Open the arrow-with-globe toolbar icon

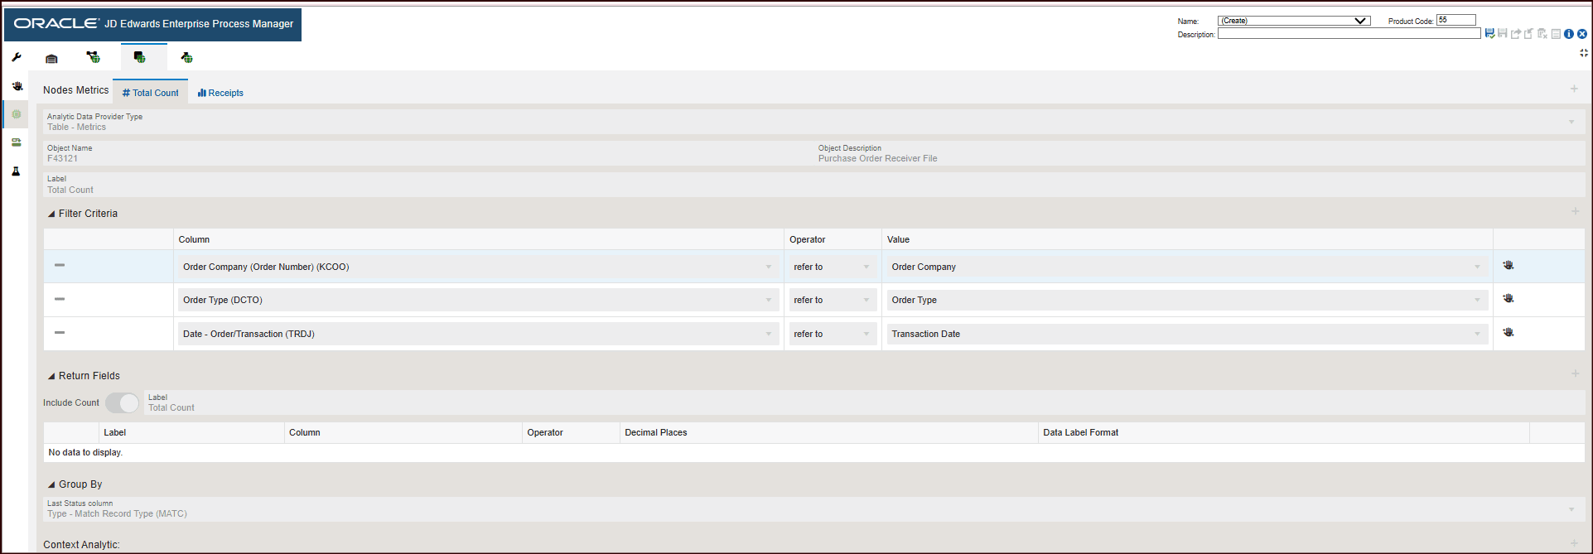tap(186, 57)
